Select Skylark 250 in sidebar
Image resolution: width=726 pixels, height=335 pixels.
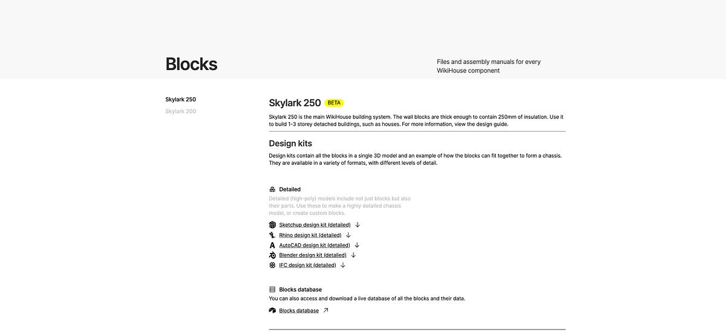point(180,100)
